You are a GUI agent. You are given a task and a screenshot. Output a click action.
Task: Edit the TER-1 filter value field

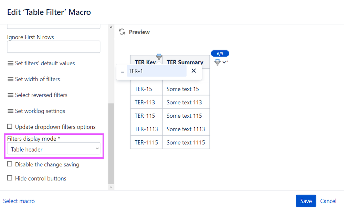(156, 71)
